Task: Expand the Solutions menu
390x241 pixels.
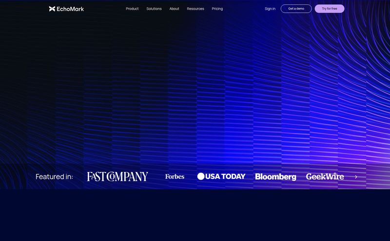Action: pyautogui.click(x=154, y=9)
